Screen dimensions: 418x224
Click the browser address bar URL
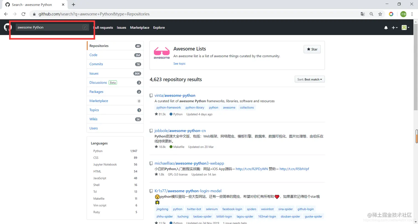point(94,14)
